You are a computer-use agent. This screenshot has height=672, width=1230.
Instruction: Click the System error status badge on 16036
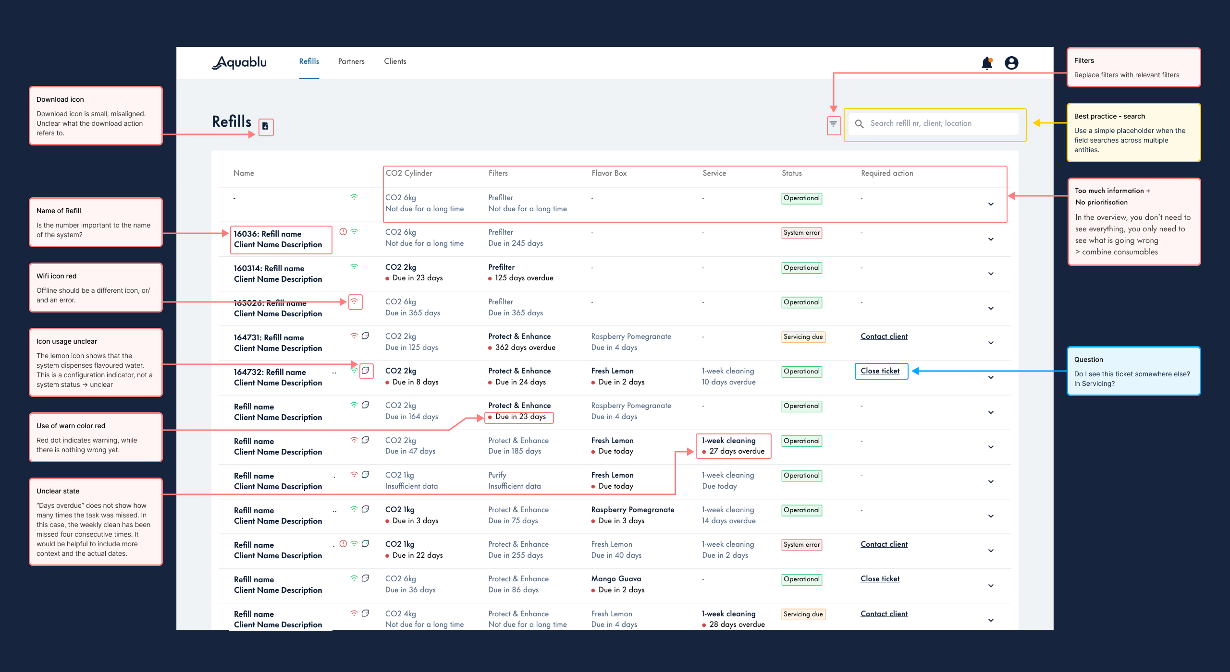tap(801, 233)
